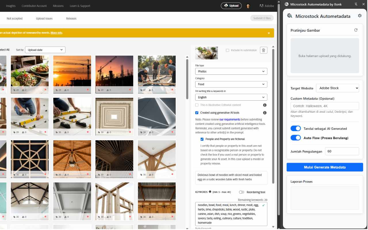Click Mulai Generate Metadata button
Screen dimensions: 368x230
pos(325,167)
